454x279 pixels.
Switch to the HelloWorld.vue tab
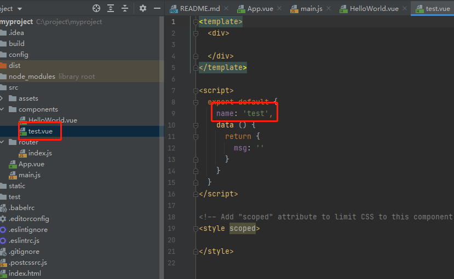point(374,9)
